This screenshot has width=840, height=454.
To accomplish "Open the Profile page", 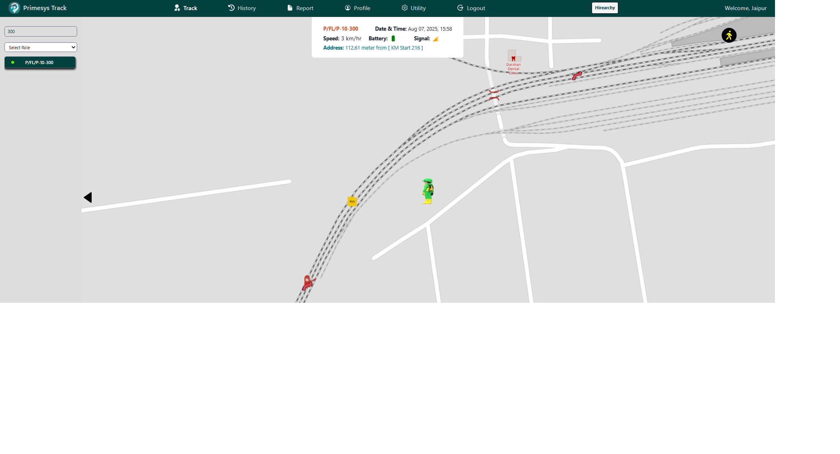I will (357, 8).
